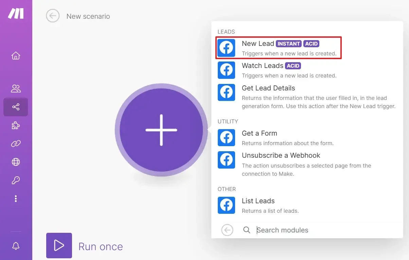
Task: Click the ACID badge on New Lead
Action: (x=312, y=44)
